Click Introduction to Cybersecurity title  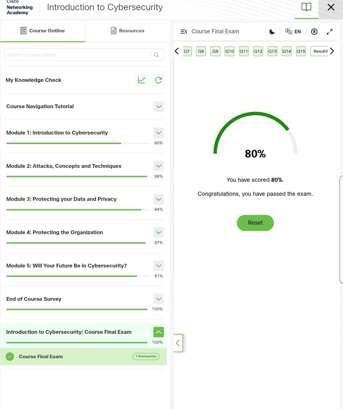coord(105,7)
